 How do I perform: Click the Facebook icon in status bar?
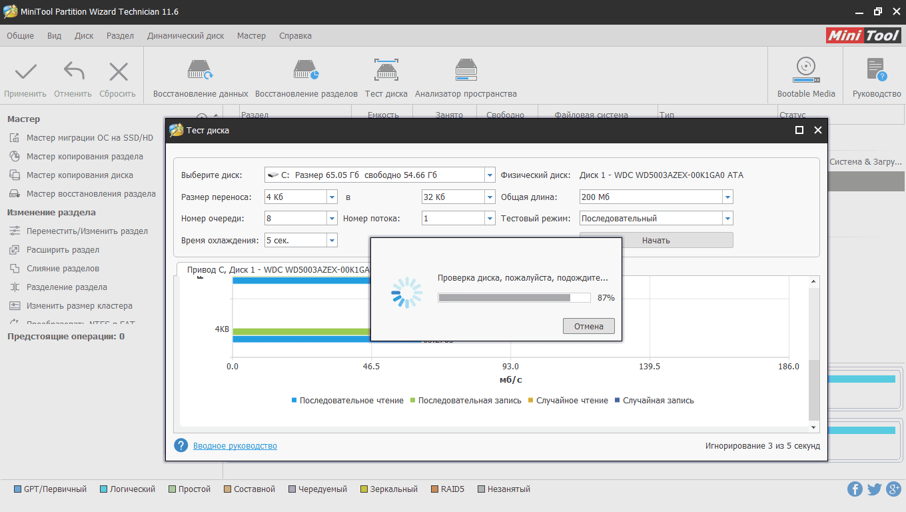click(855, 489)
